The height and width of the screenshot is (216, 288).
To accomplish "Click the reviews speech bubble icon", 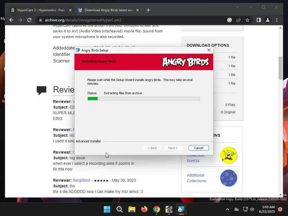I will coord(42,90).
